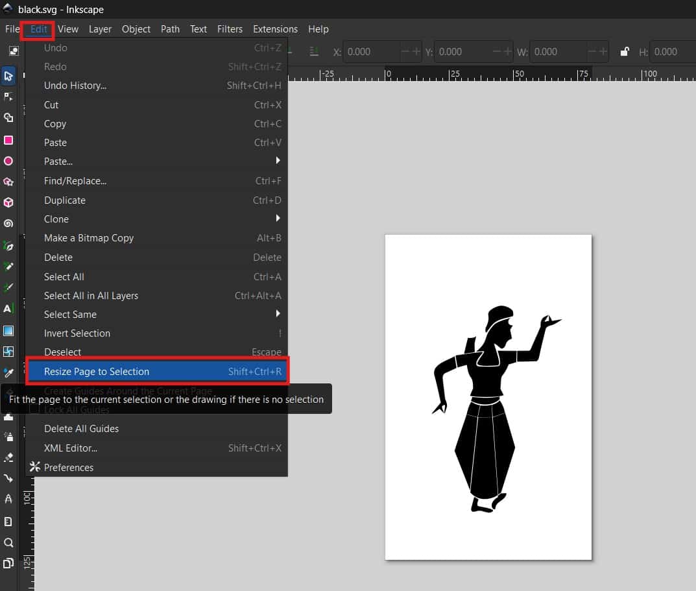Choose the Ellipse tool

(x=8, y=161)
